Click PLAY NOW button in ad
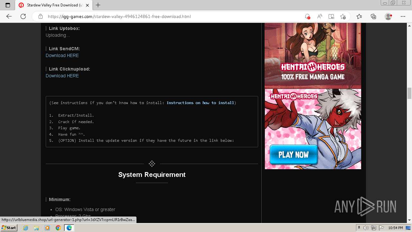The height and width of the screenshot is (232, 412). coord(294,155)
